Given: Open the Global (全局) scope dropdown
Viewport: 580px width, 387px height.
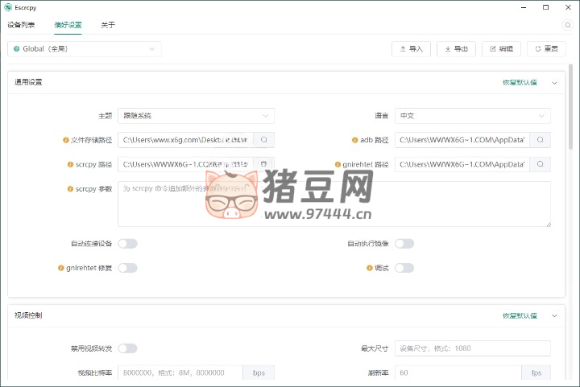Looking at the screenshot, I should pyautogui.click(x=85, y=49).
